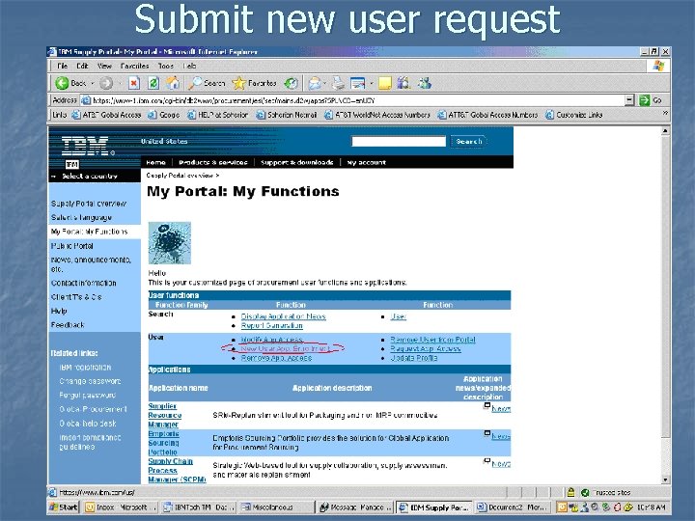This screenshot has width=695, height=521.
Task: Go to Home page via house icon
Action: point(173,83)
